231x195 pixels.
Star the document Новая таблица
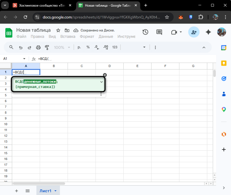(58, 31)
